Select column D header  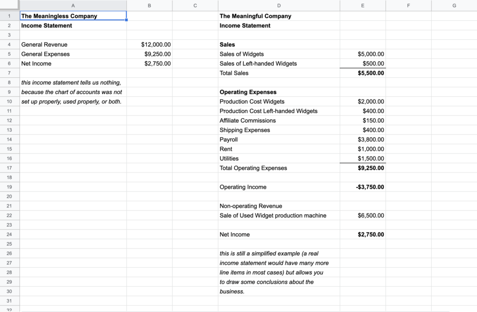pos(279,6)
